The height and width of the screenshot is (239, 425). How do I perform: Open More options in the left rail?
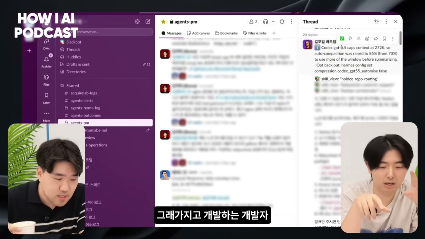click(46, 116)
